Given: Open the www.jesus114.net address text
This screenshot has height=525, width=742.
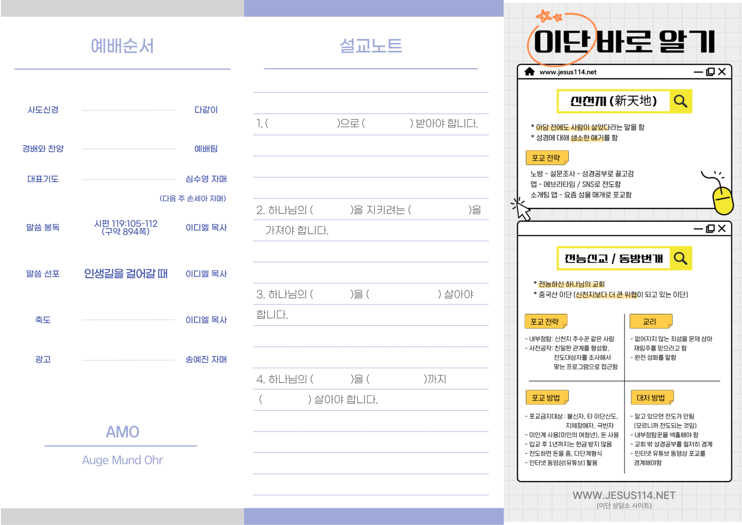Looking at the screenshot, I should click(568, 72).
